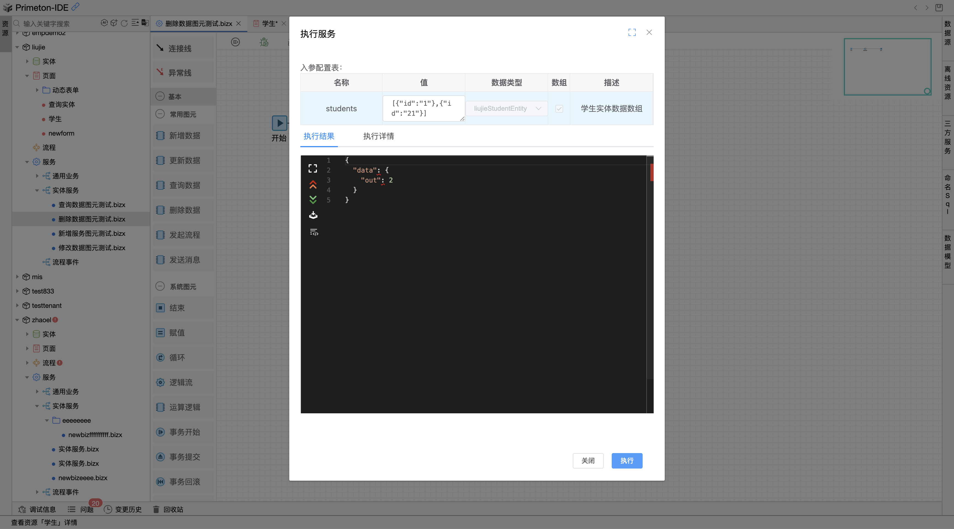Collapse the liujie project node

click(x=17, y=47)
